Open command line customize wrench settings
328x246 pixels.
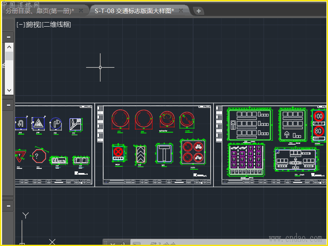122,244
